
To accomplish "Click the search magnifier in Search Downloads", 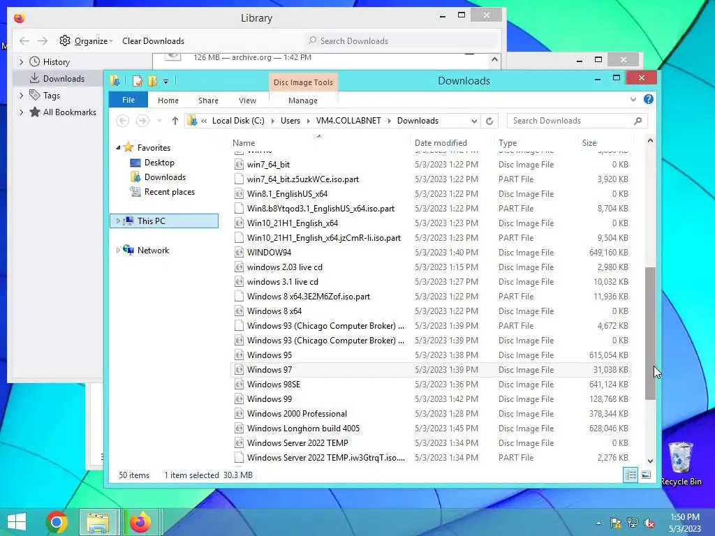I will coord(638,121).
